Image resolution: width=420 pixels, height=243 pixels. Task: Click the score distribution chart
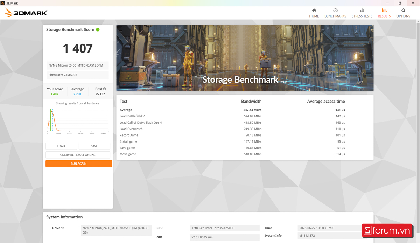tap(78, 121)
